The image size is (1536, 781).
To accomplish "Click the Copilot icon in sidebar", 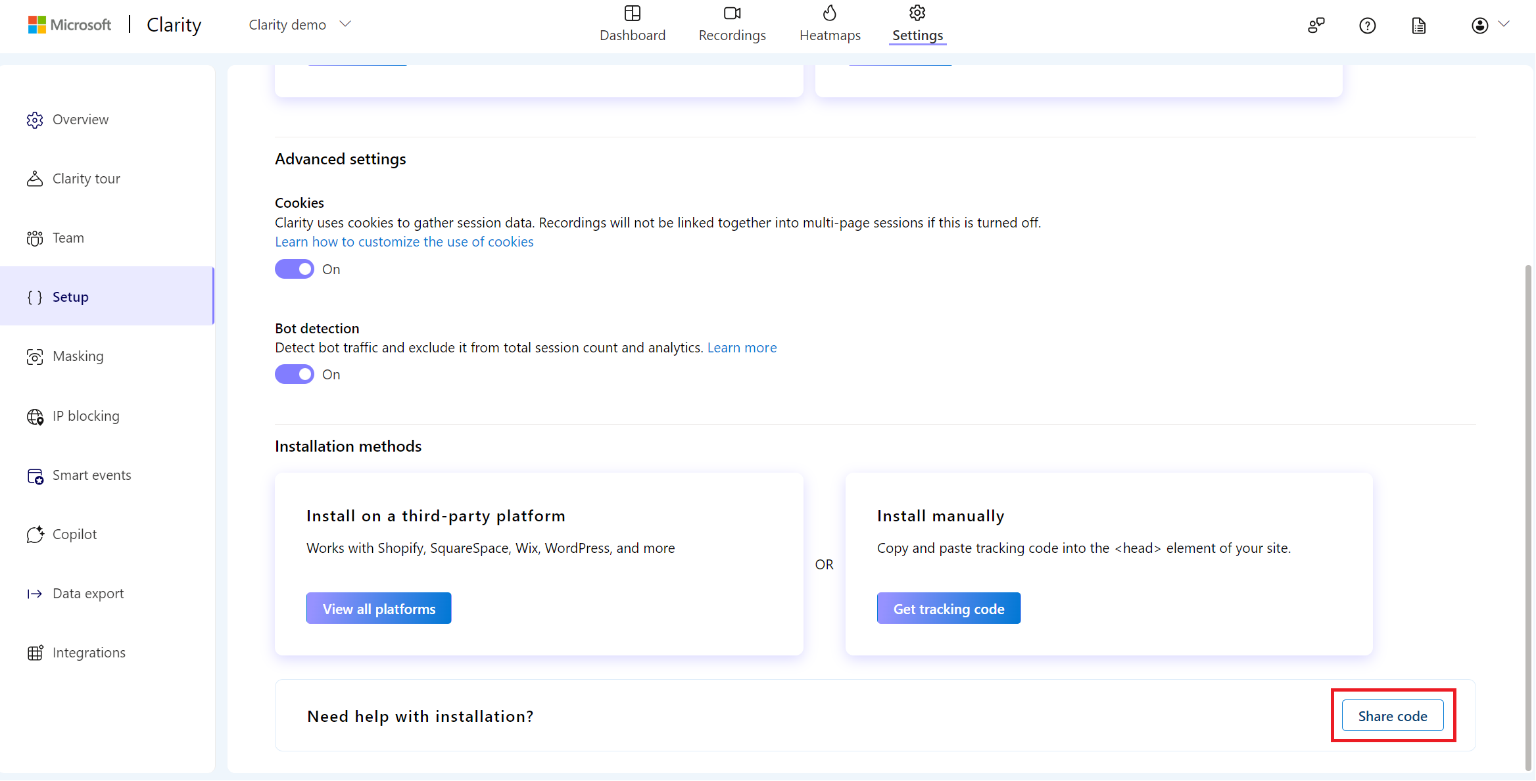I will [35, 534].
